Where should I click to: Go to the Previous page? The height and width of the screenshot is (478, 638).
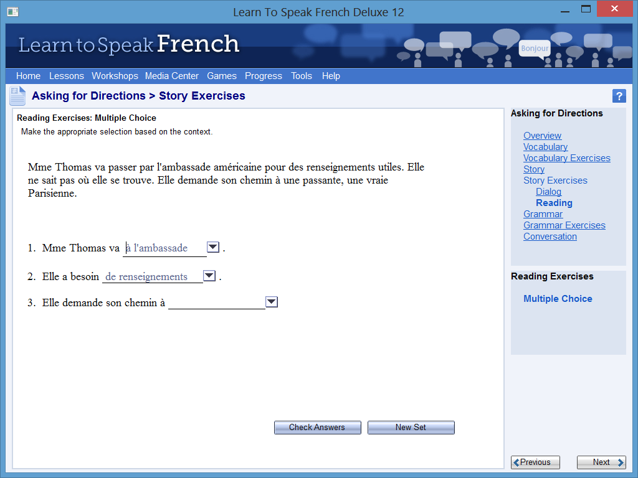coord(535,462)
